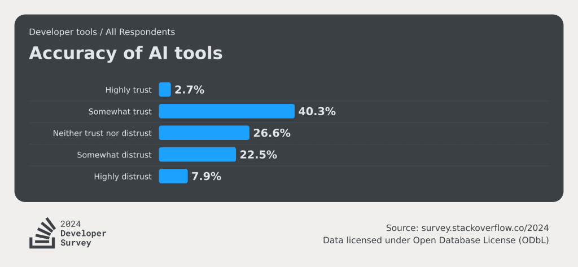The width and height of the screenshot is (578, 267).
Task: Select the 26.6% value label
Action: pyautogui.click(x=272, y=133)
